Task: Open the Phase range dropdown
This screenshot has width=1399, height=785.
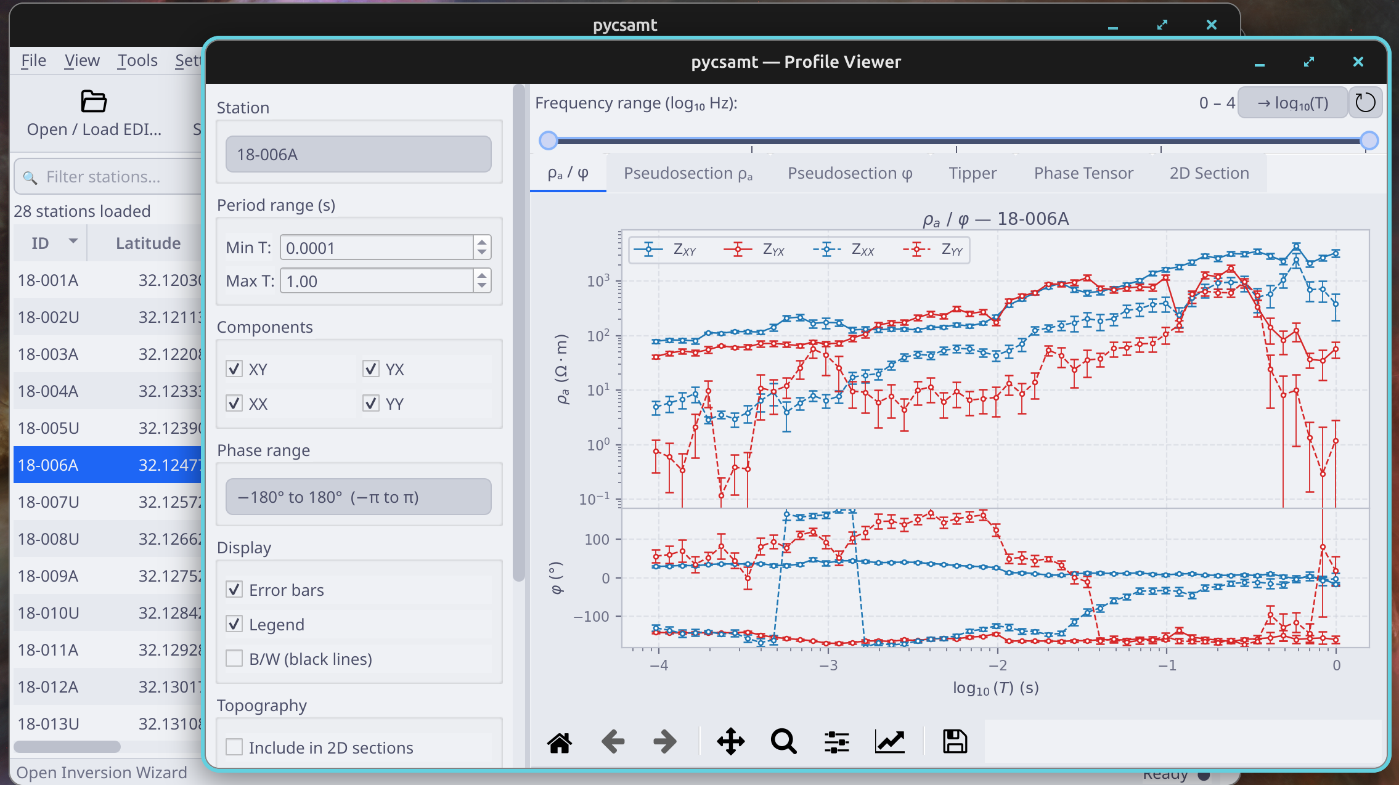Action: (x=359, y=497)
